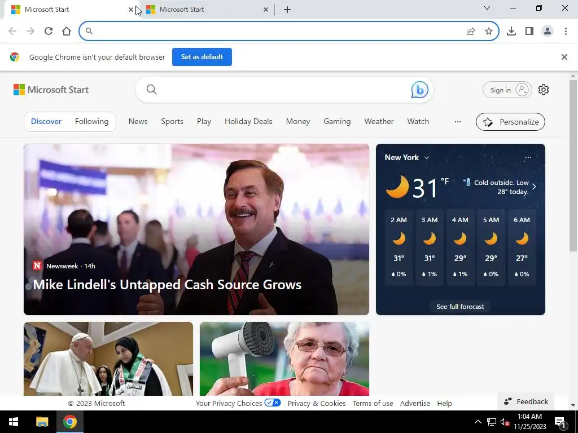This screenshot has height=433, width=578.
Task: Click Set as default button
Action: point(202,57)
